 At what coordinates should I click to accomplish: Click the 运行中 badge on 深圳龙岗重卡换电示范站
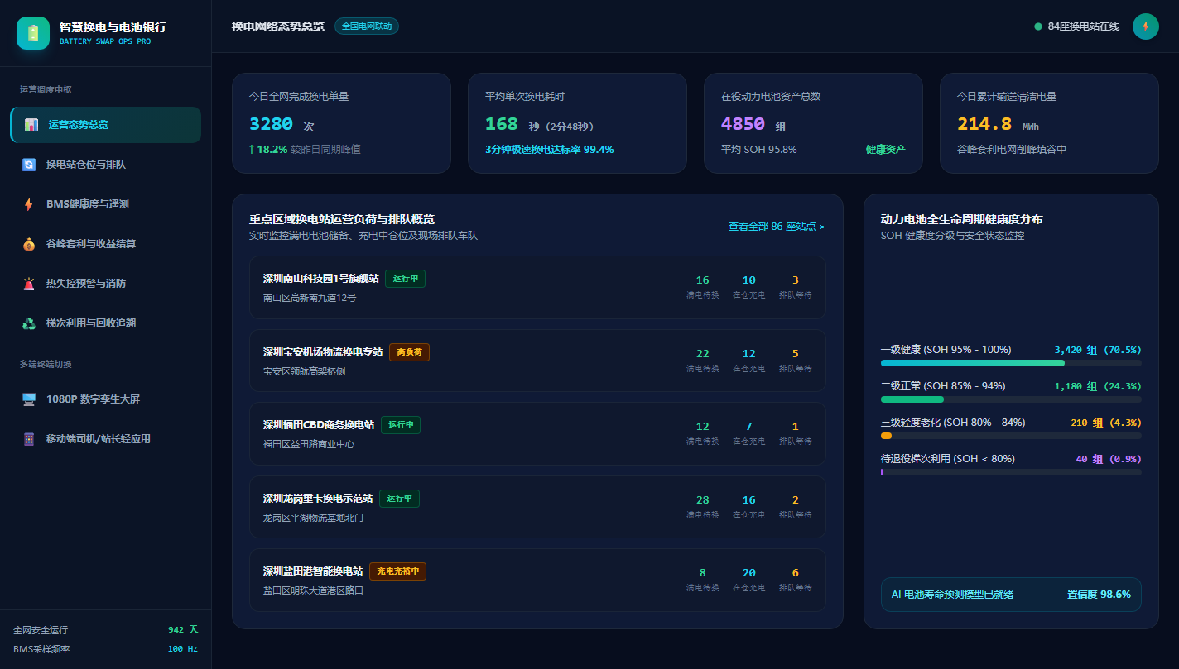pyautogui.click(x=399, y=499)
